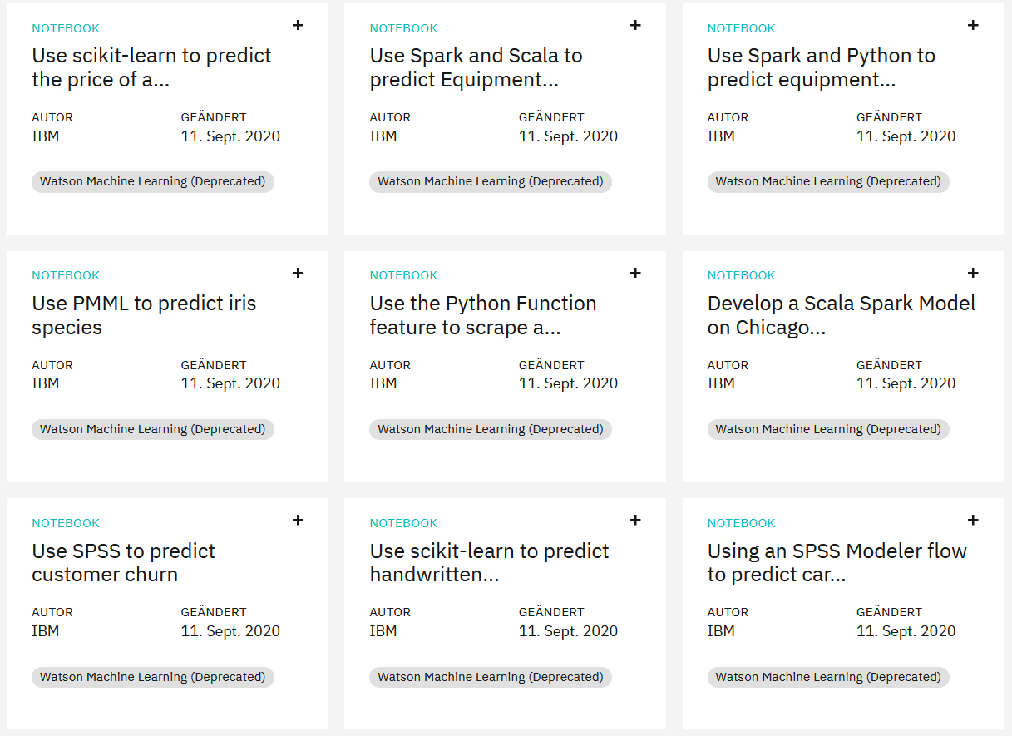This screenshot has height=736, width=1012.
Task: Click Watson Machine Learning tag on PMML iris card
Action: (x=153, y=429)
